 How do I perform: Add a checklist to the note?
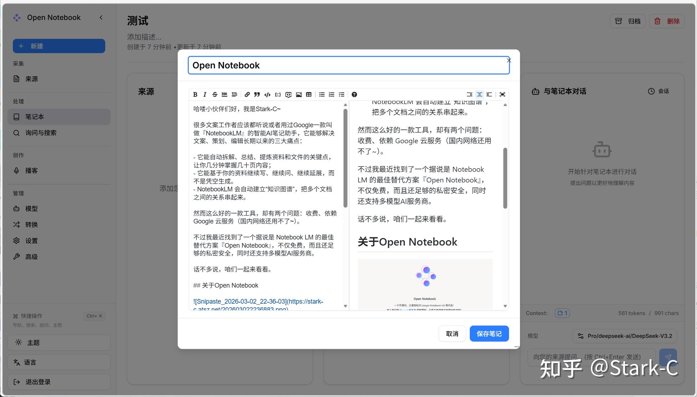click(x=342, y=94)
